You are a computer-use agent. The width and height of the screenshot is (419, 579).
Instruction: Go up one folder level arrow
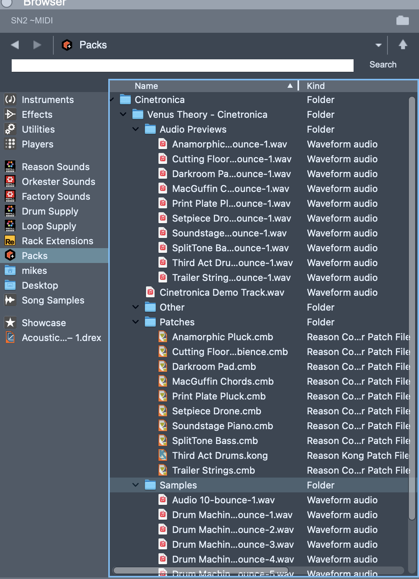403,44
